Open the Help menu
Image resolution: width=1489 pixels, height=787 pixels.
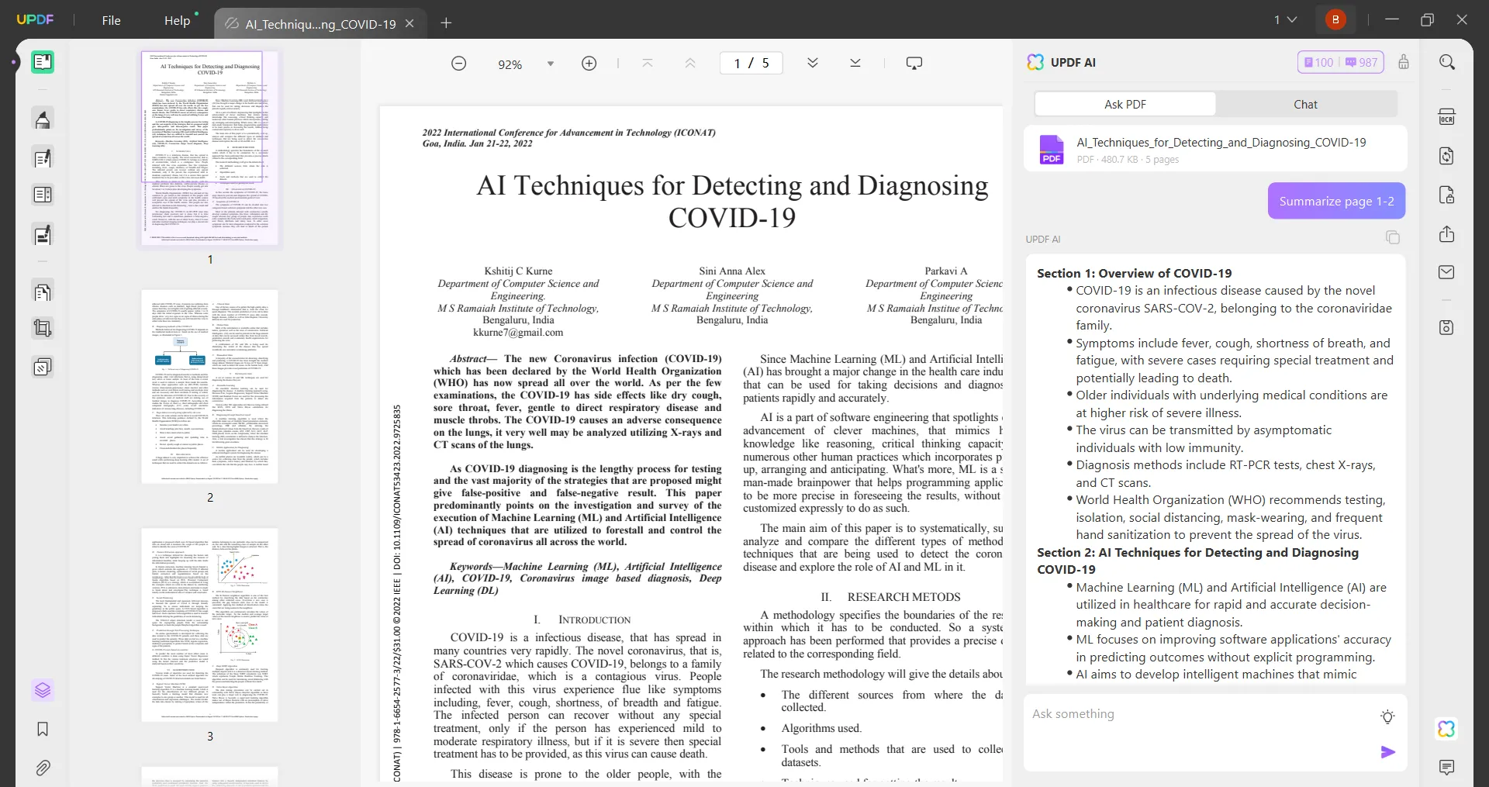click(178, 21)
